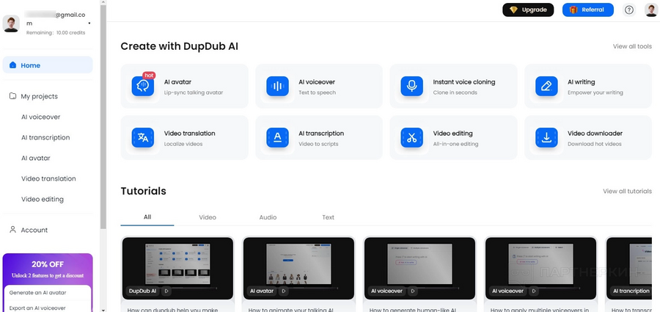Click the help question mark icon
This screenshot has height=312, width=660.
point(629,10)
